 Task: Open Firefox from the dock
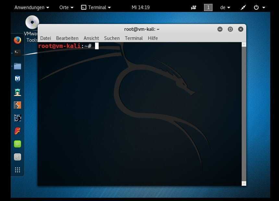(x=18, y=40)
